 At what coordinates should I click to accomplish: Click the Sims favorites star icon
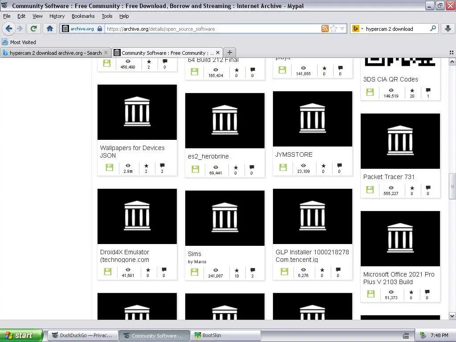tap(237, 270)
